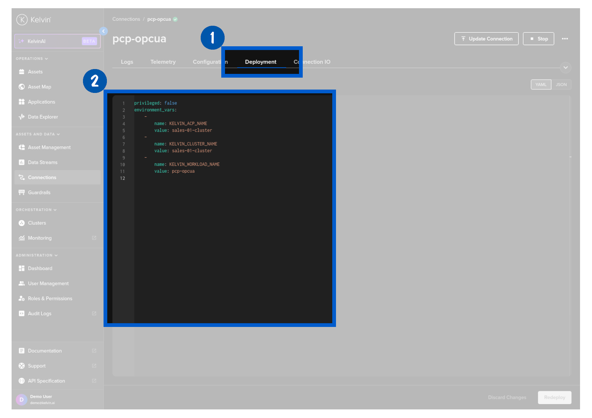
Task: Open the Guardrails icon in sidebar
Action: tap(22, 193)
